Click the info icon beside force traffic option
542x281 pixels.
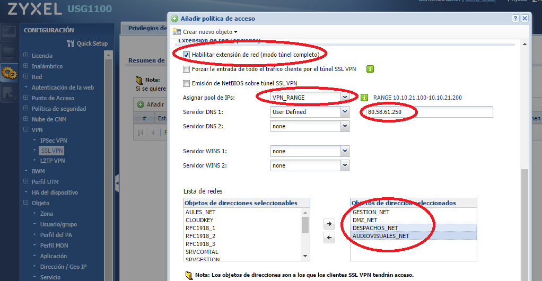pyautogui.click(x=370, y=69)
